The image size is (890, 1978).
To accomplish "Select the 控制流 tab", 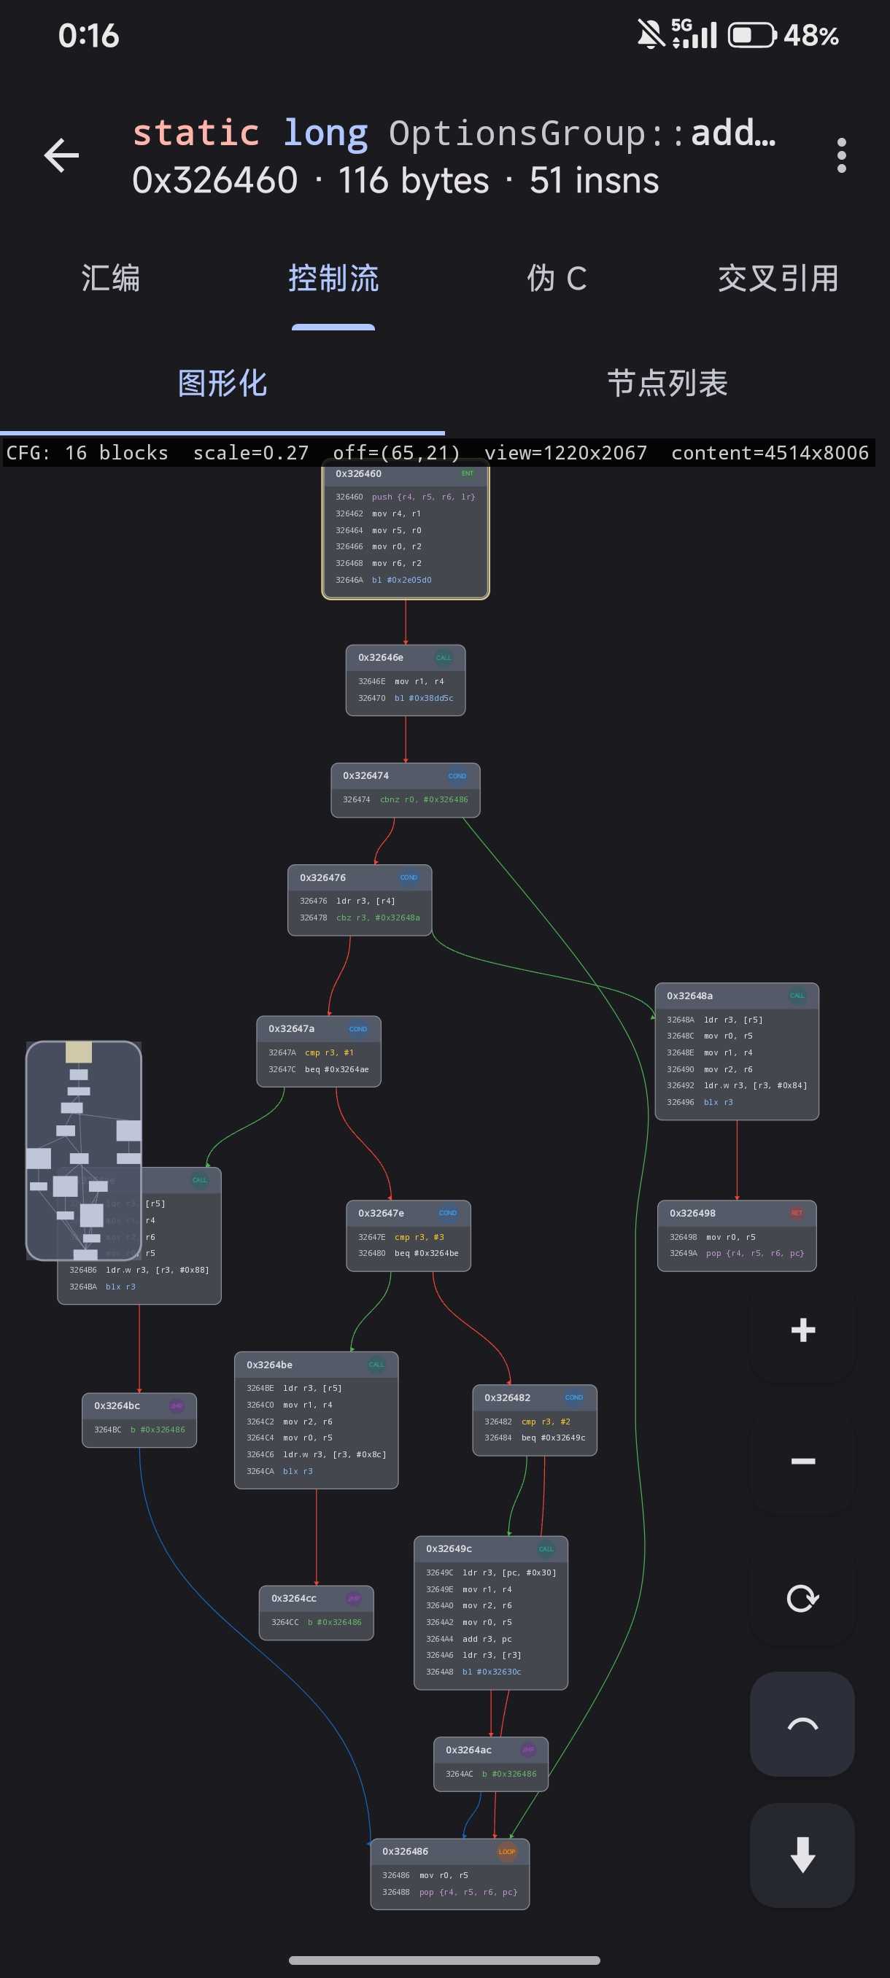I will click(x=333, y=278).
